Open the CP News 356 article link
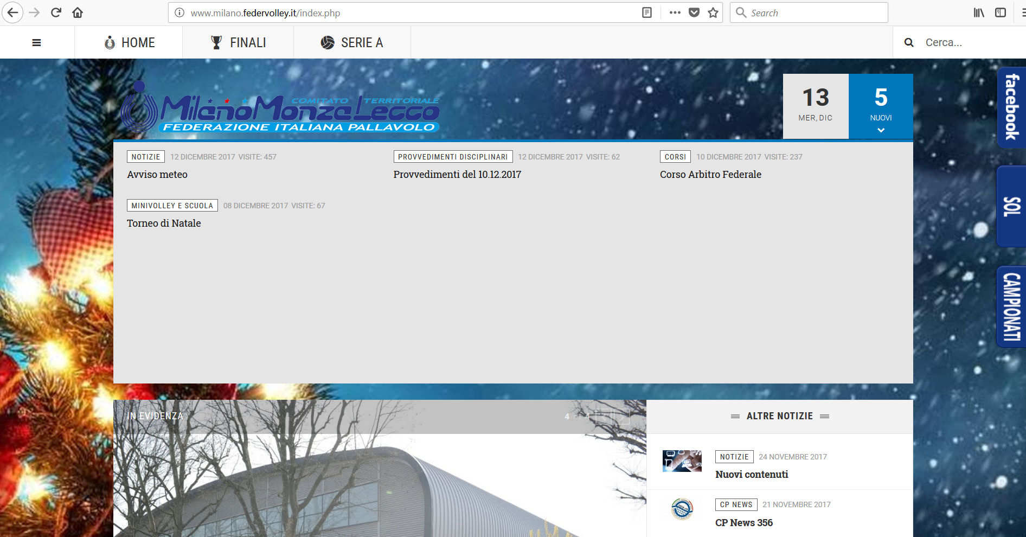 (x=744, y=523)
